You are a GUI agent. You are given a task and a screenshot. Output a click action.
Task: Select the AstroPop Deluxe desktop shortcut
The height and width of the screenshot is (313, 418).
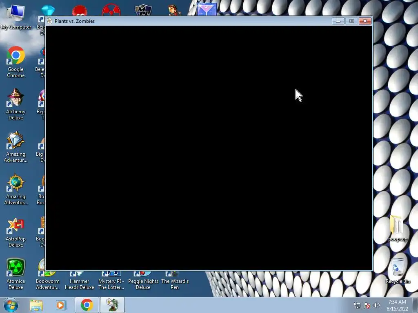(x=16, y=232)
